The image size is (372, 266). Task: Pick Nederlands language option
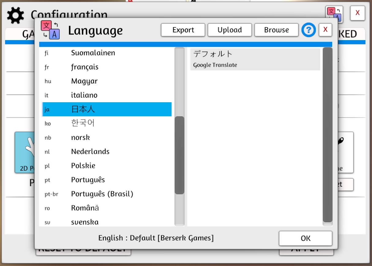click(90, 152)
